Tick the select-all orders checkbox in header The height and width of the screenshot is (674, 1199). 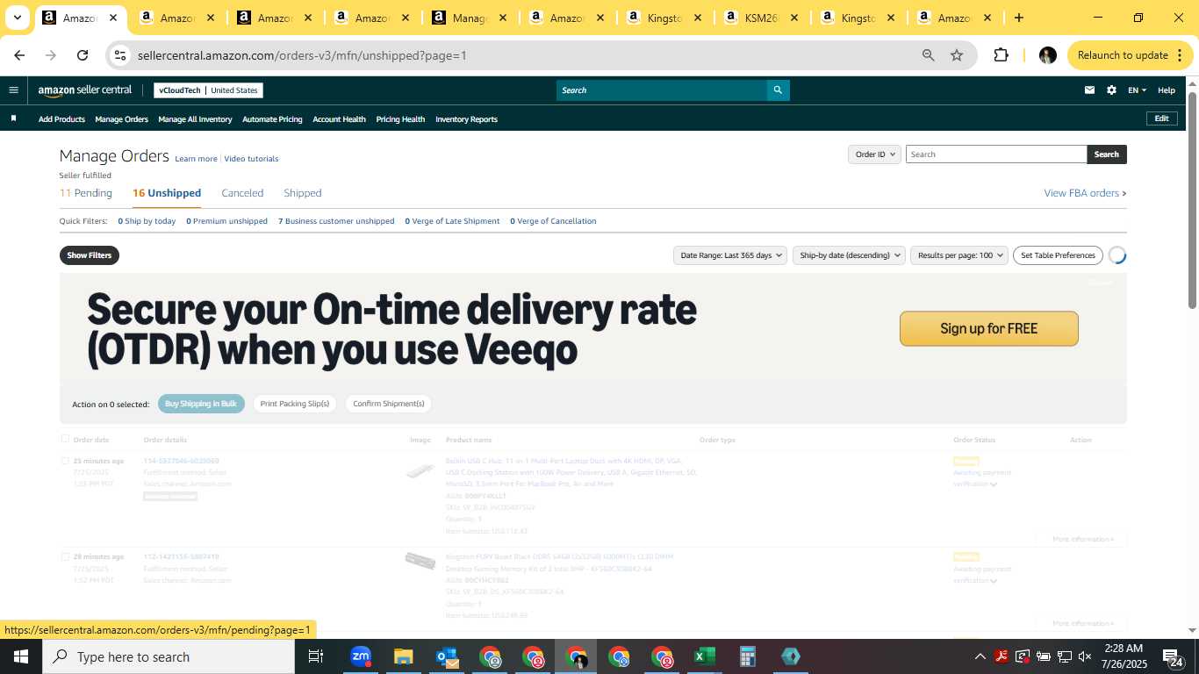pos(65,439)
